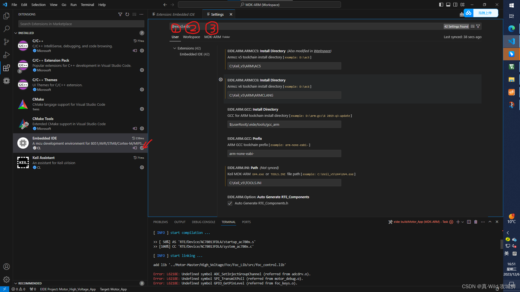Toggle secondary side bar layout button
Image resolution: width=520 pixels, height=292 pixels.
click(455, 5)
